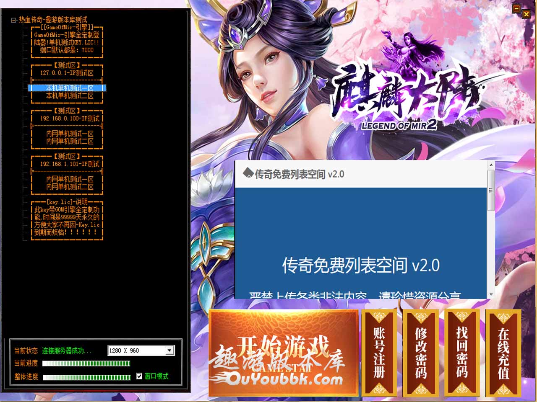Click the 127.0.0.1-IP测试区 row

pyautogui.click(x=67, y=73)
